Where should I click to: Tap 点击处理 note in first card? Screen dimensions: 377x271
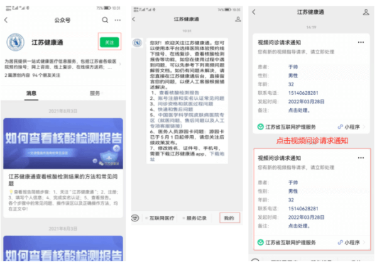[299, 111]
